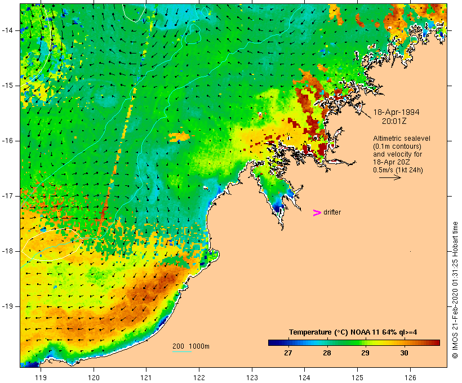
Task: Click the 'and velocity for' caption line
Action: click(397, 154)
